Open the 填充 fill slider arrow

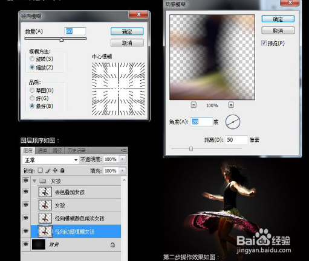point(122,171)
